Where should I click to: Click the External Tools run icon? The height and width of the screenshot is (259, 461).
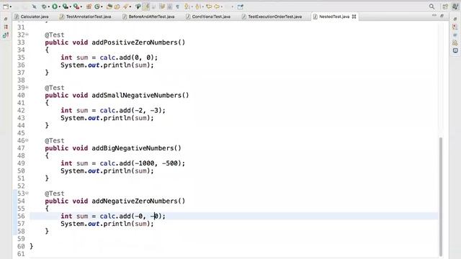click(x=76, y=6)
